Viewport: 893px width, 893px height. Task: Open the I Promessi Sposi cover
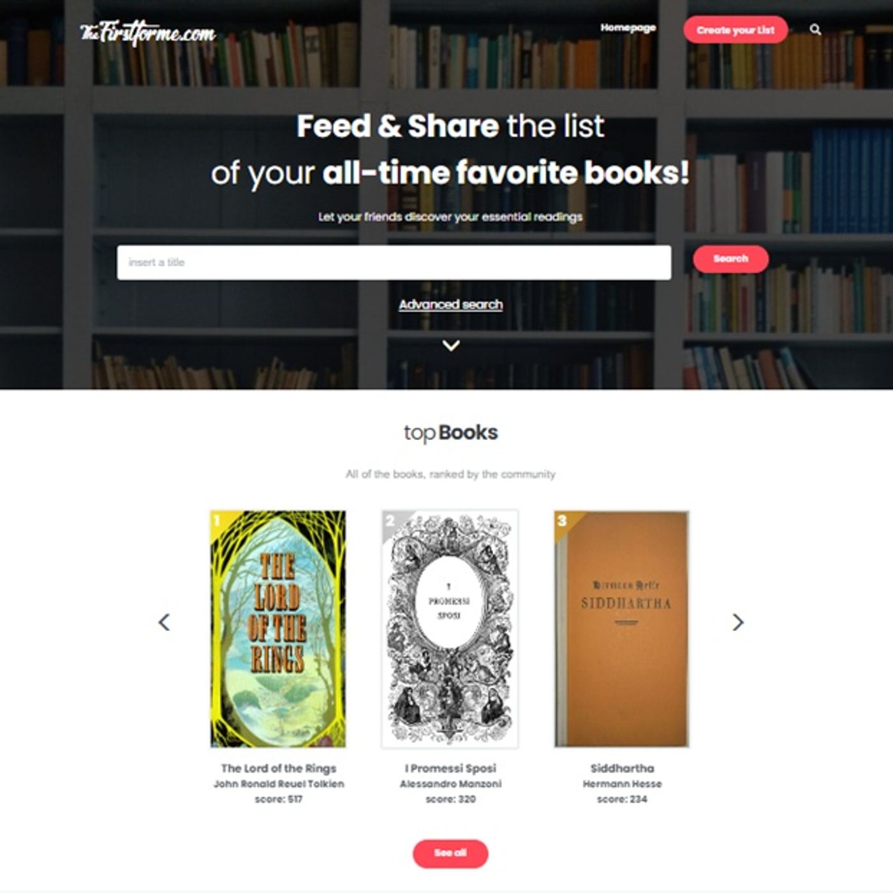click(x=450, y=629)
